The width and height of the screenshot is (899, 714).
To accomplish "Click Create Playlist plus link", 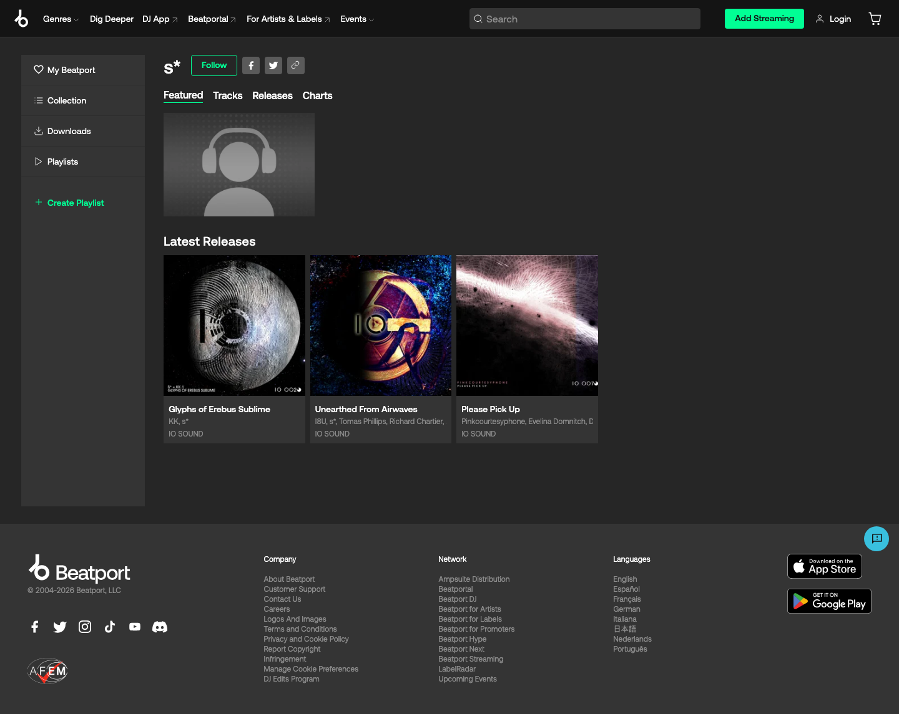I will click(69, 203).
